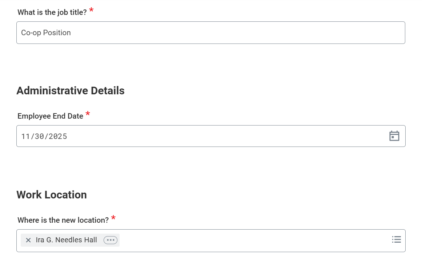422x259 pixels.
Task: Select the Co-op Position job title text
Action: [x=46, y=32]
